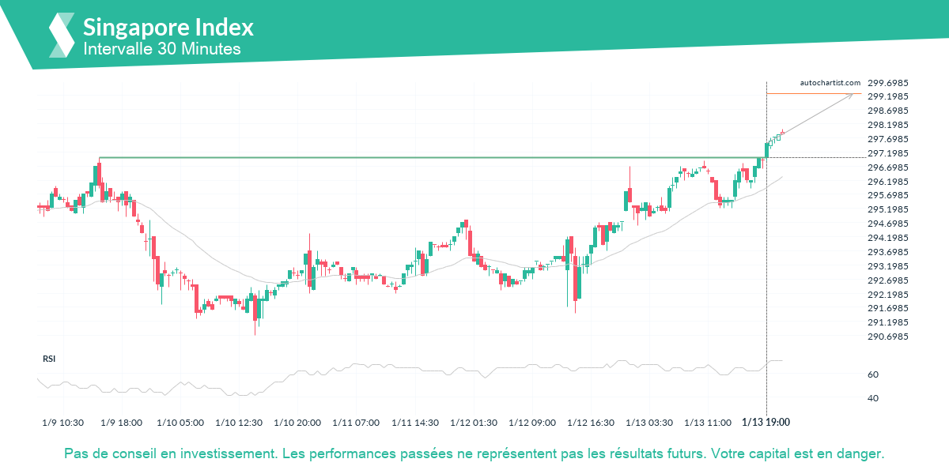Click the 1/12 09:00 time label
The width and height of the screenshot is (949, 474).
point(531,423)
